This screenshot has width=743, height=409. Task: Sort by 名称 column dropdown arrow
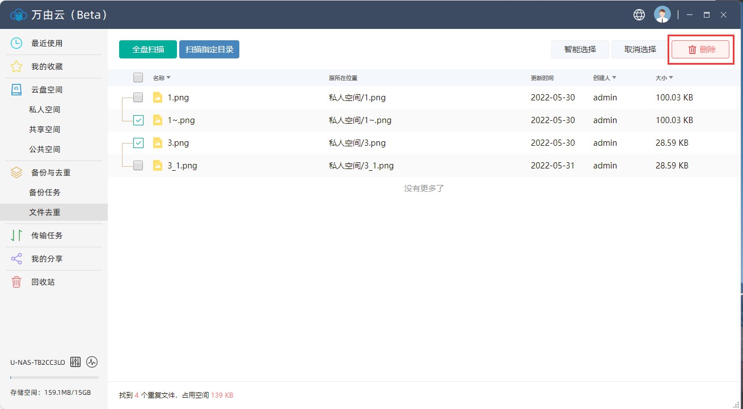168,78
